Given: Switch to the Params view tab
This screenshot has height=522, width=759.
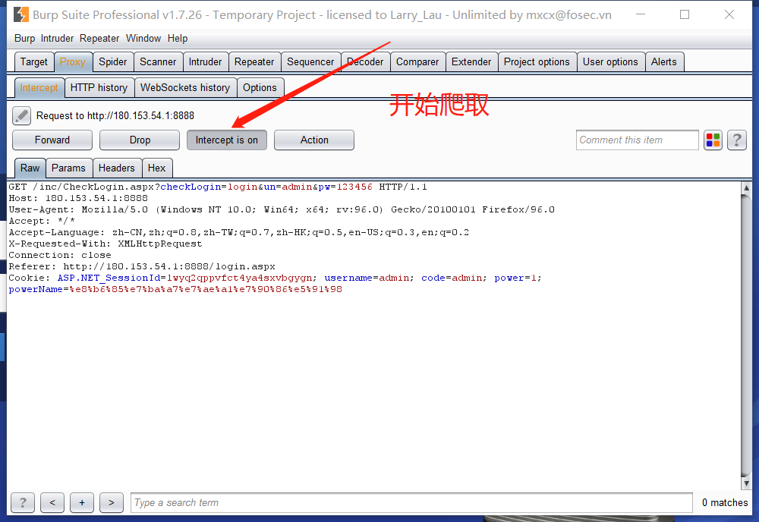Looking at the screenshot, I should pyautogui.click(x=68, y=168).
